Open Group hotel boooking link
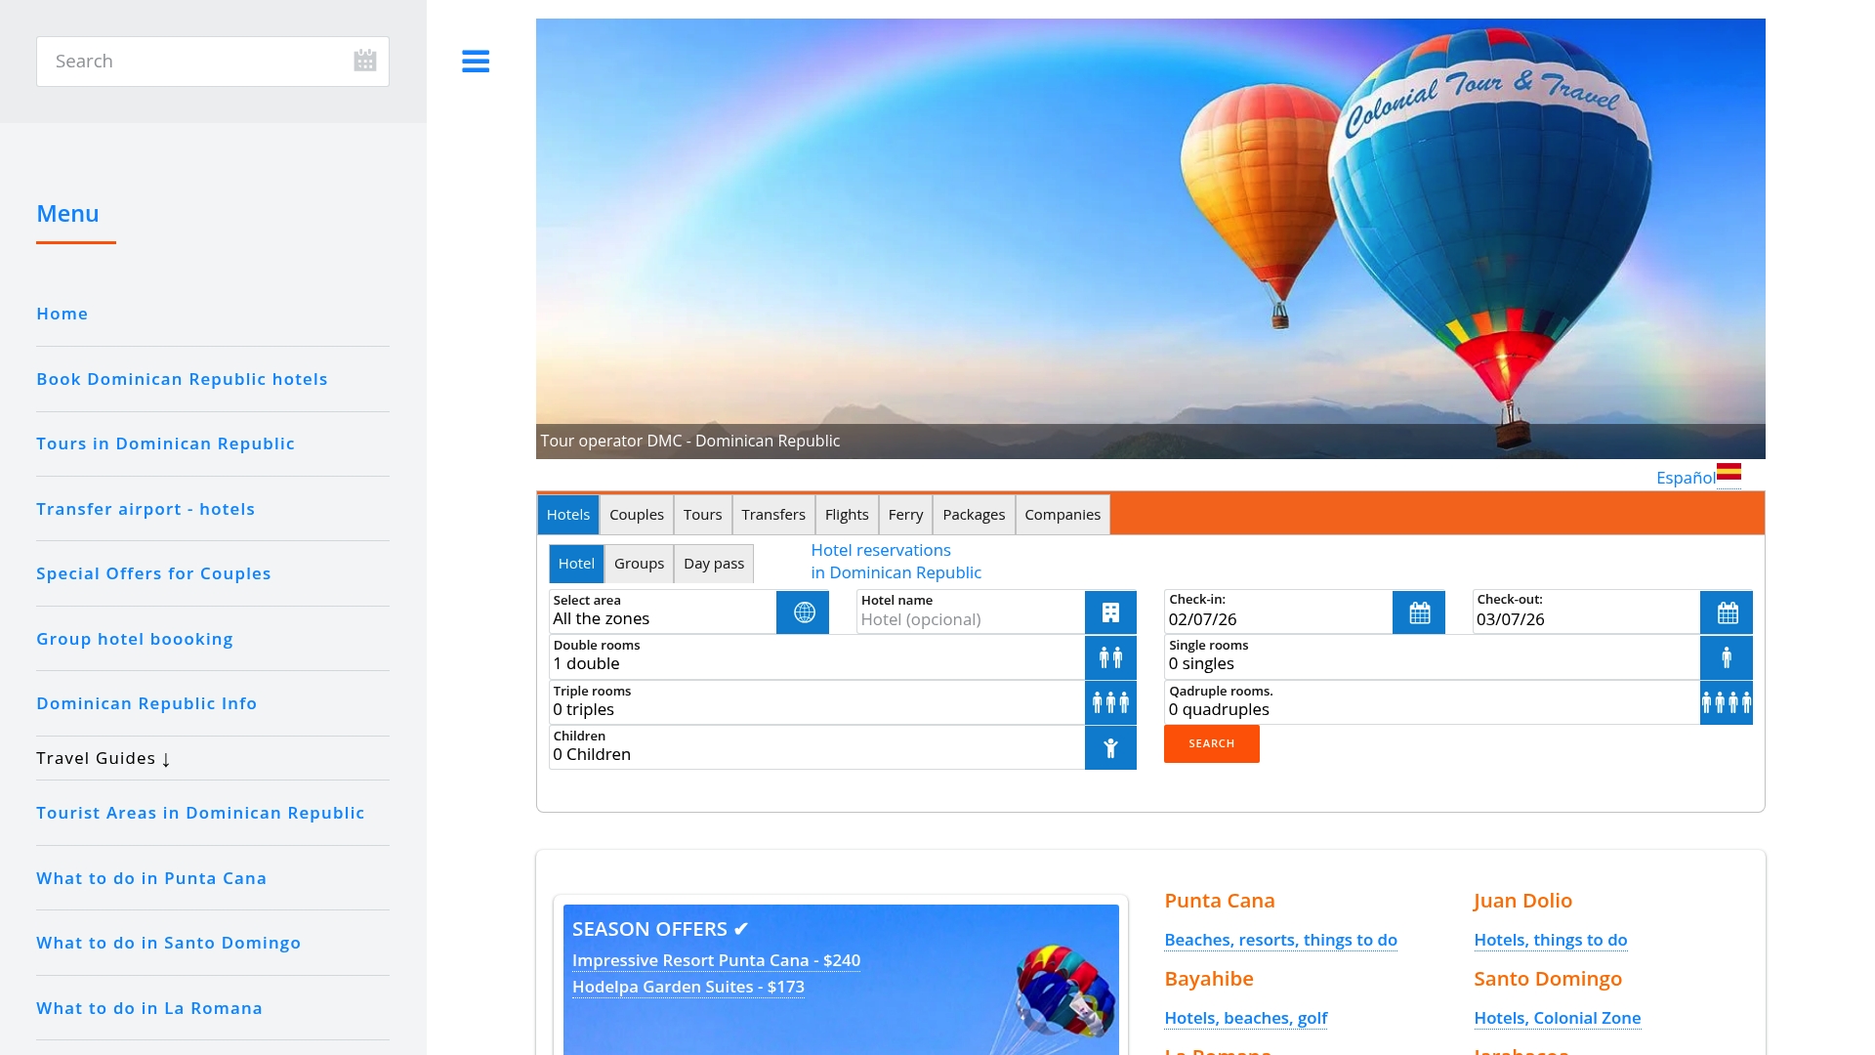 click(x=135, y=639)
